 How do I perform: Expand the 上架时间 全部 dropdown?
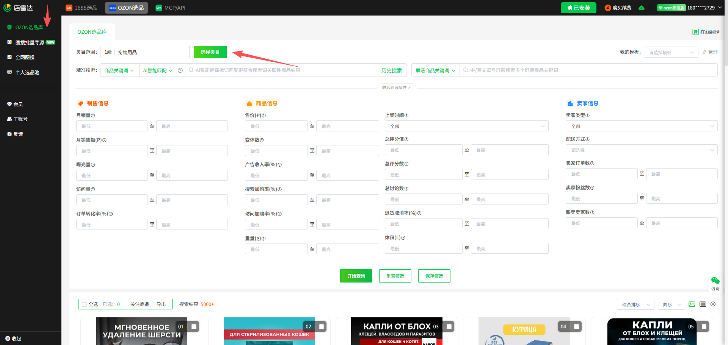coord(466,126)
